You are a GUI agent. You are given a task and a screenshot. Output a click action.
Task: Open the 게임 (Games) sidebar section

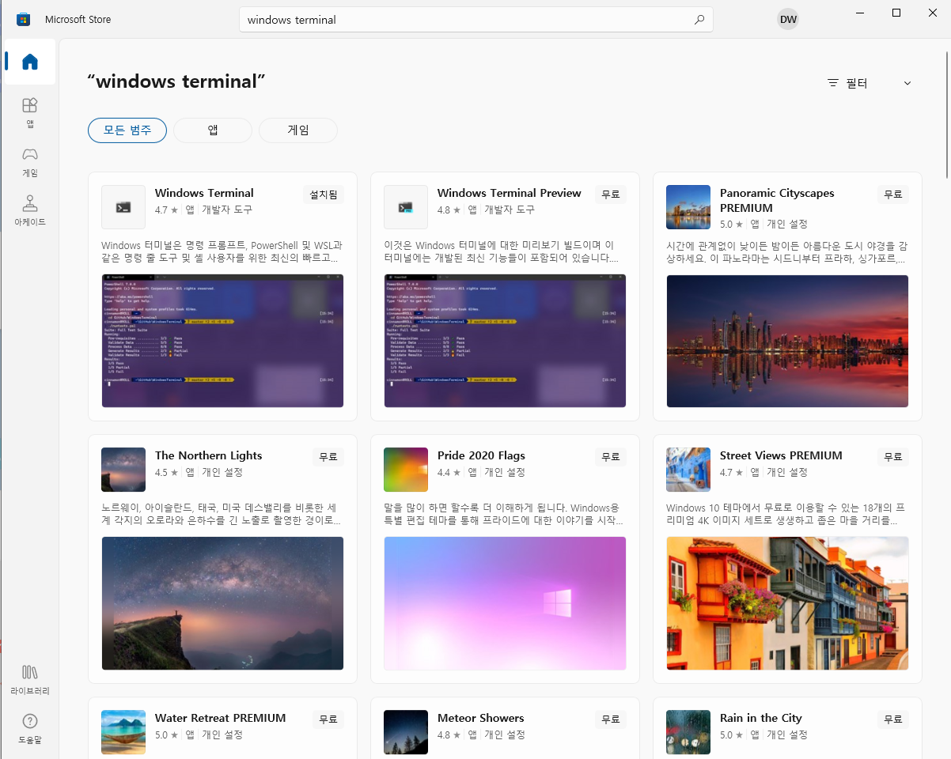(30, 161)
